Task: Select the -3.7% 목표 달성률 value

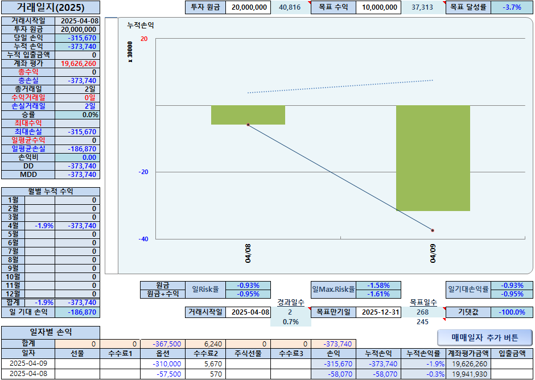Action: pos(512,7)
